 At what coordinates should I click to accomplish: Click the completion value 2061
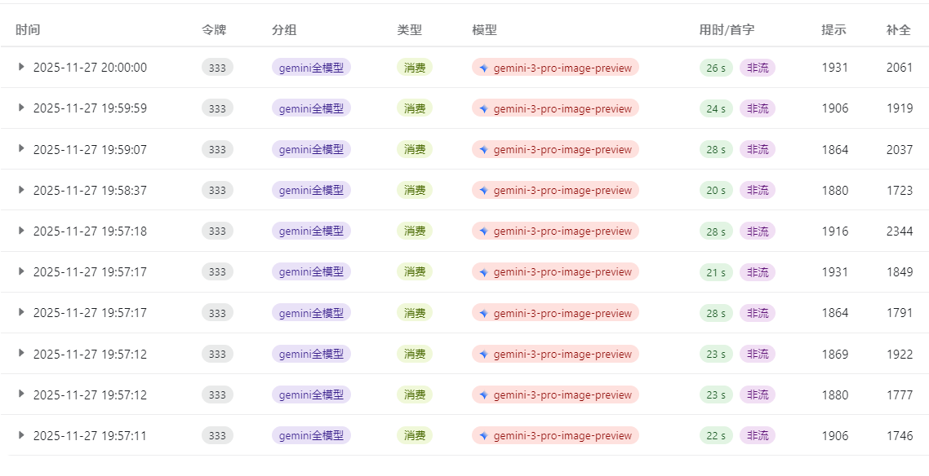click(900, 68)
